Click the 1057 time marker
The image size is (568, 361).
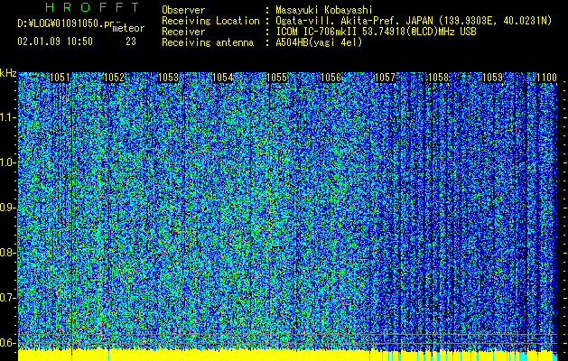pos(385,78)
